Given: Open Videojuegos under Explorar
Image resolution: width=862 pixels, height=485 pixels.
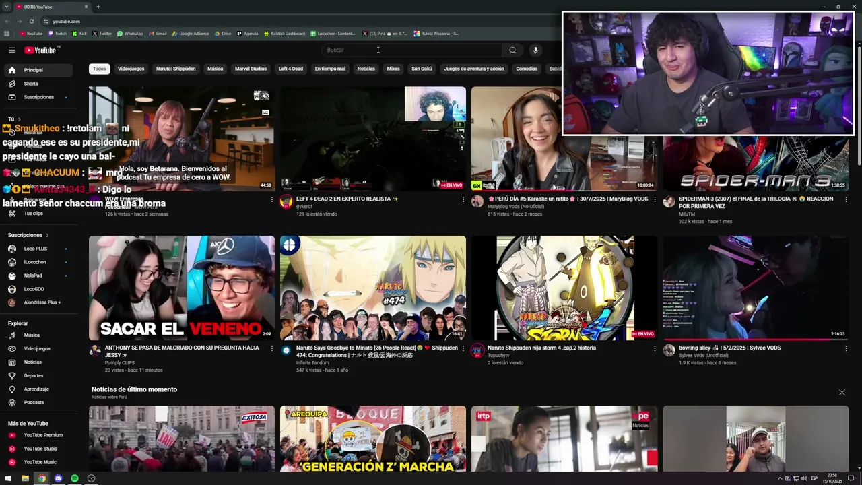Looking at the screenshot, I should (x=38, y=348).
